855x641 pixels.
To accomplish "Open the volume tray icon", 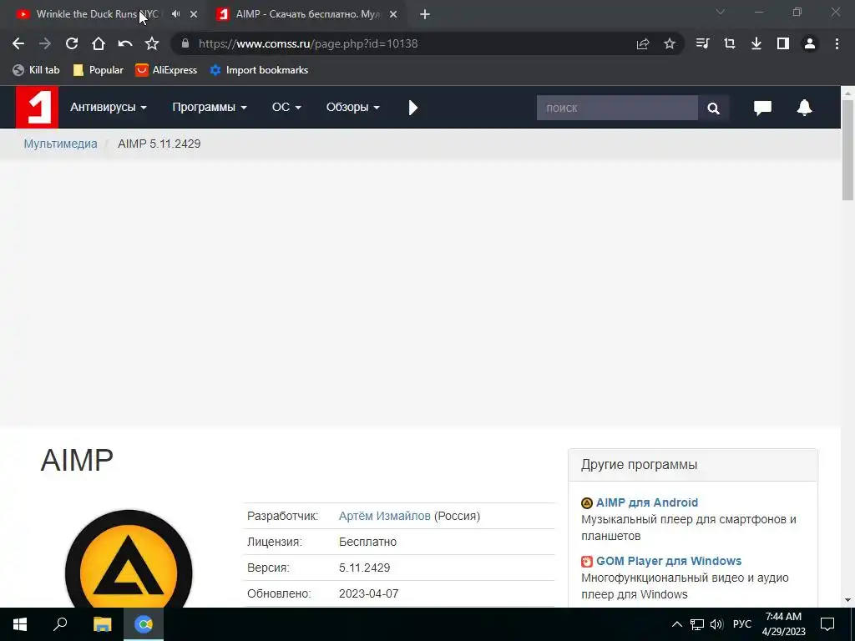I will click(716, 624).
